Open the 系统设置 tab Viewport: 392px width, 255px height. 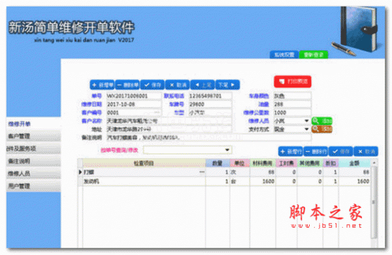(x=284, y=55)
